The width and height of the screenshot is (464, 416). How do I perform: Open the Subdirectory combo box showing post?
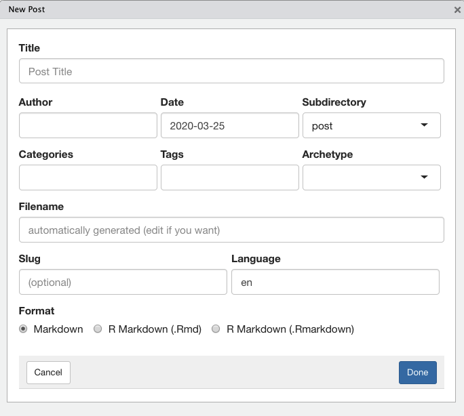(371, 125)
